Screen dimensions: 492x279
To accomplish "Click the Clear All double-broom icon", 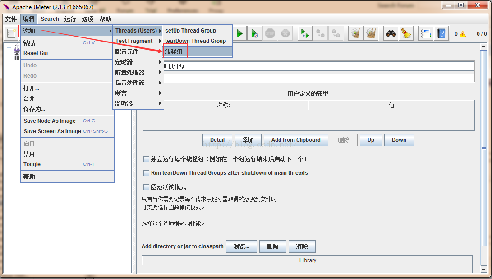I will [x=371, y=33].
